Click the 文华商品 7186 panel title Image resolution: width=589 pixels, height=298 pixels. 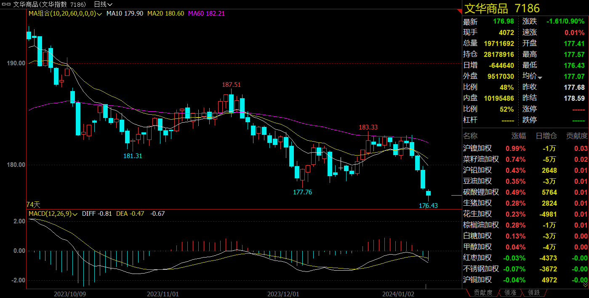coord(502,8)
